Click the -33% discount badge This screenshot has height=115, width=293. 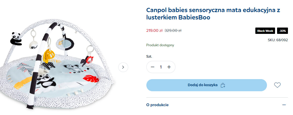(282, 31)
